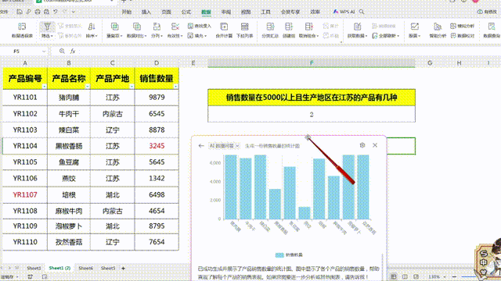The image size is (501, 281).
Task: Switch to the Sheet6 worksheet tab
Action: [x=85, y=269]
